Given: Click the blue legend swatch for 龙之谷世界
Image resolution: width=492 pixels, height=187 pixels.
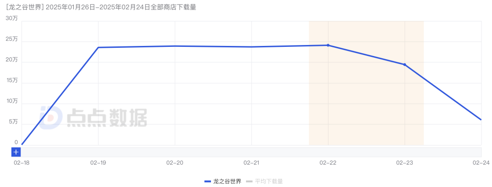Looking at the screenshot, I should (x=208, y=181).
